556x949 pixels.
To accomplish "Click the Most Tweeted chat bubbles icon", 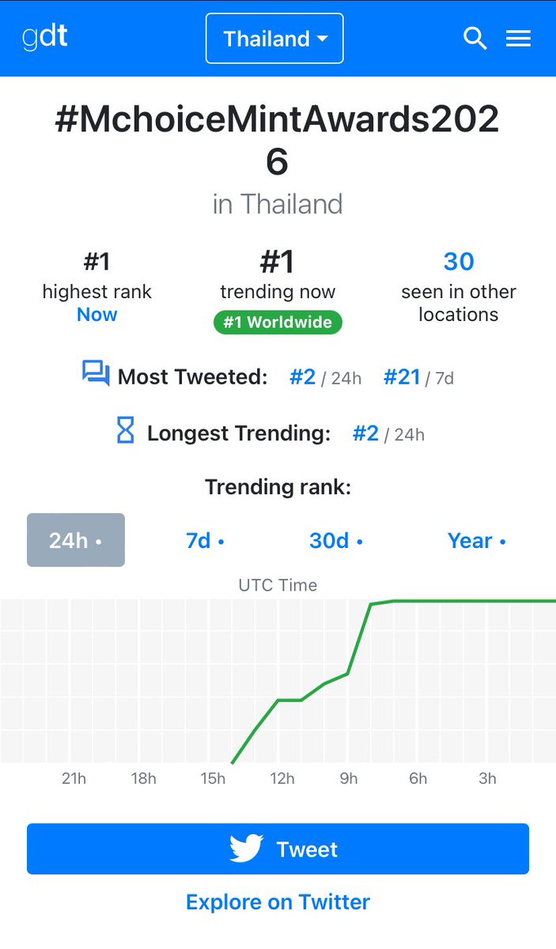I will point(96,373).
